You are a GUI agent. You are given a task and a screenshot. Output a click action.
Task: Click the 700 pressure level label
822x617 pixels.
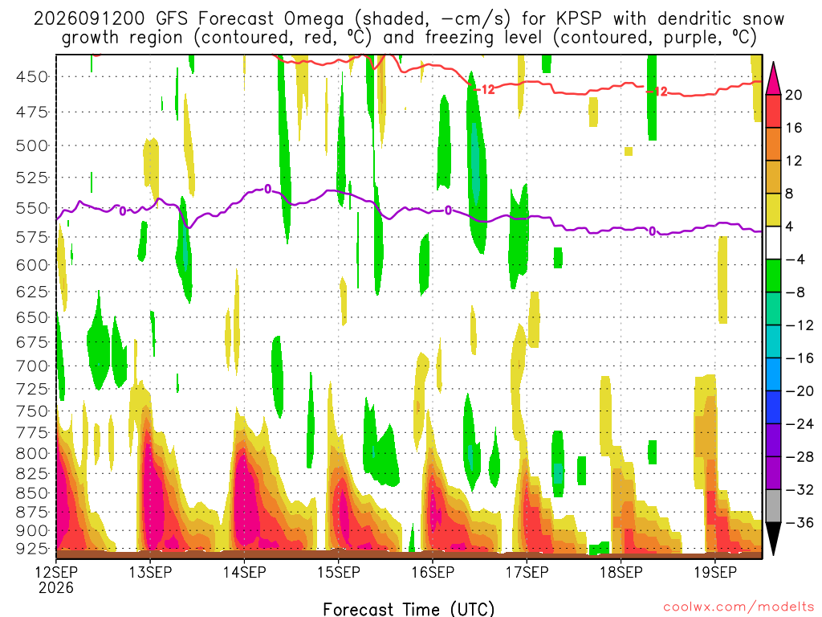pos(32,366)
